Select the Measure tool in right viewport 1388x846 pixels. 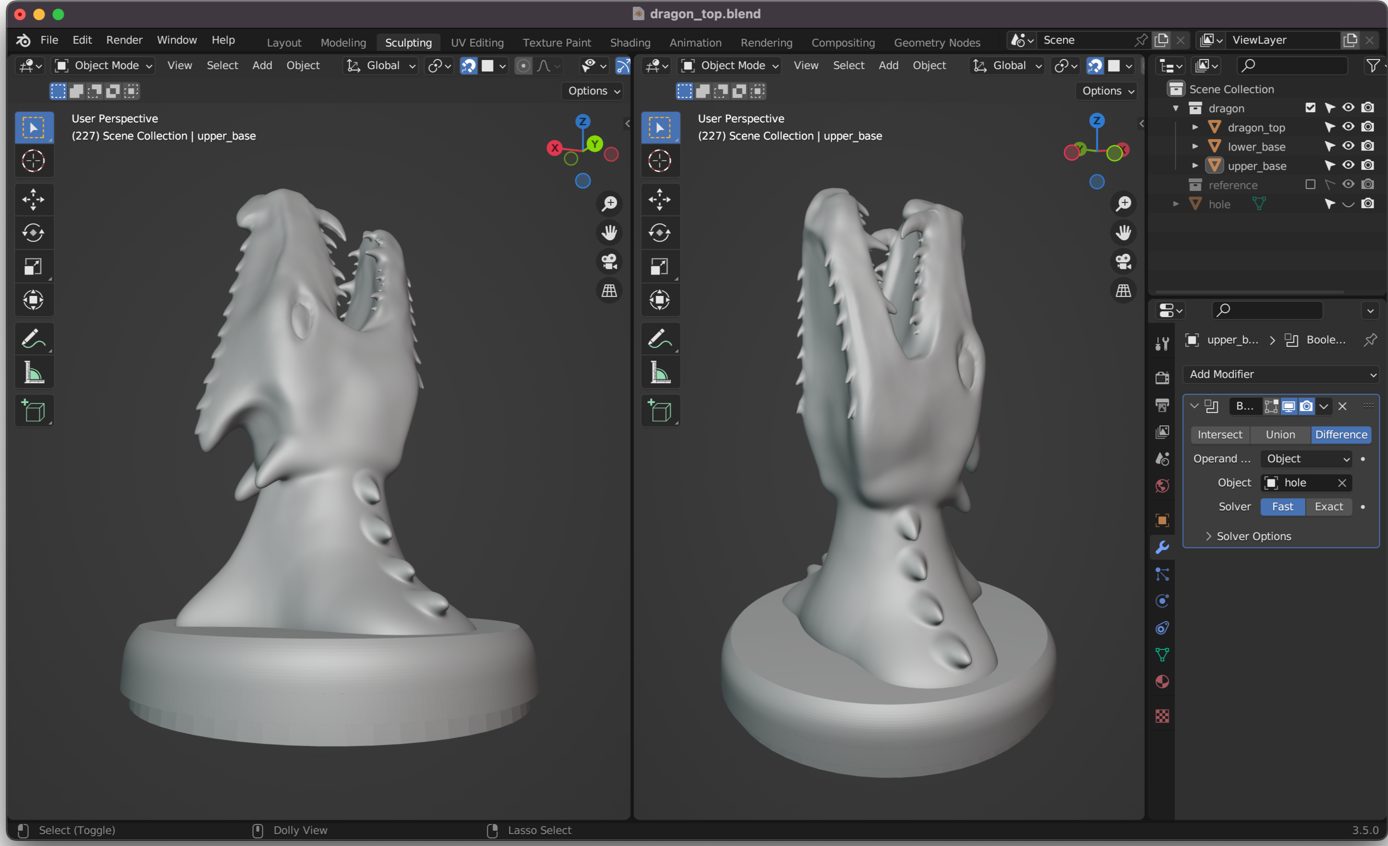[x=659, y=372]
